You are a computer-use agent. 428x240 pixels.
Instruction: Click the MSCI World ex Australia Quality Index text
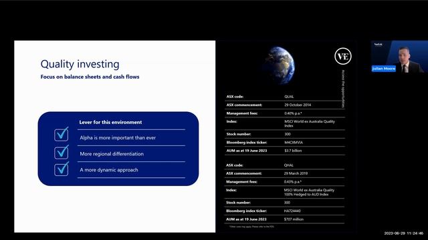click(310, 123)
